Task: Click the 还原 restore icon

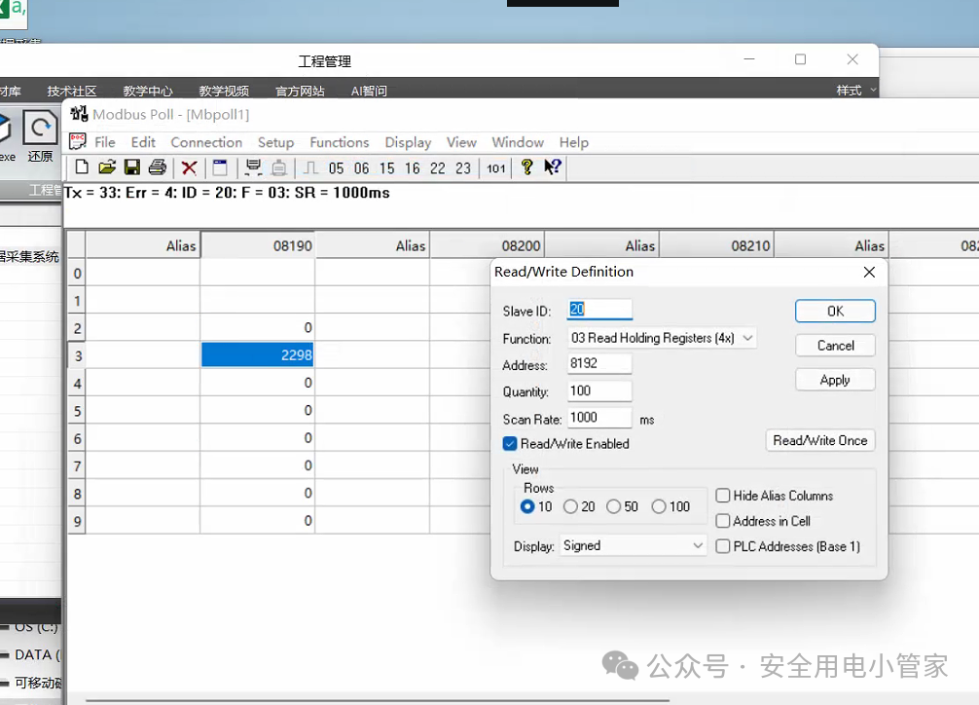Action: [41, 137]
